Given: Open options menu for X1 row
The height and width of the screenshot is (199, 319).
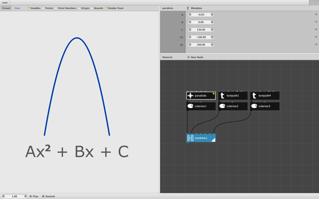Looking at the screenshot, I should 316,37.
